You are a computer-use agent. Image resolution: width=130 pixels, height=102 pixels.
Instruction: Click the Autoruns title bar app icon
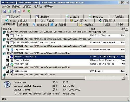point(3,2)
